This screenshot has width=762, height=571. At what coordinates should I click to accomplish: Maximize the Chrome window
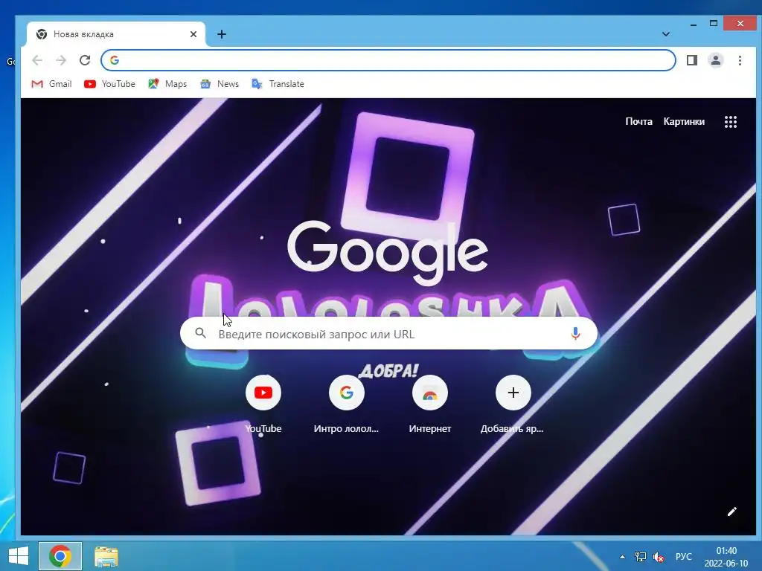pos(714,23)
